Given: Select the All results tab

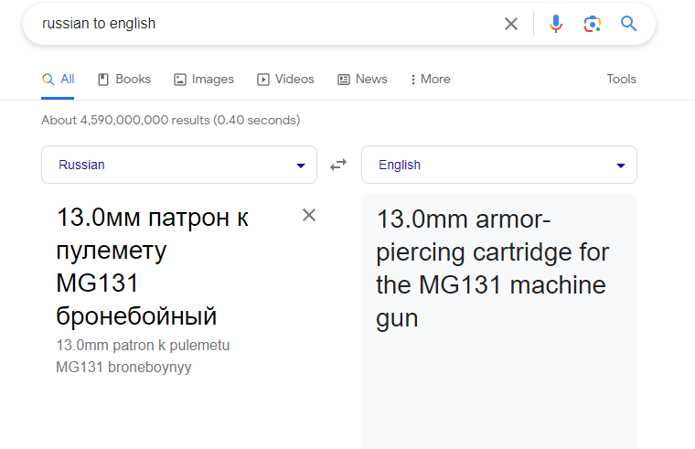Looking at the screenshot, I should 59,80.
